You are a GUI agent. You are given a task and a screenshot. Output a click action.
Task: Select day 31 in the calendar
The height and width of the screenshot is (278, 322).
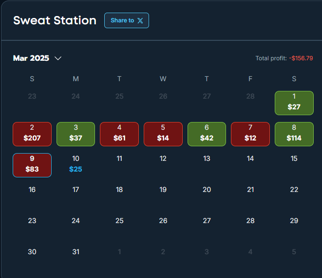76,252
